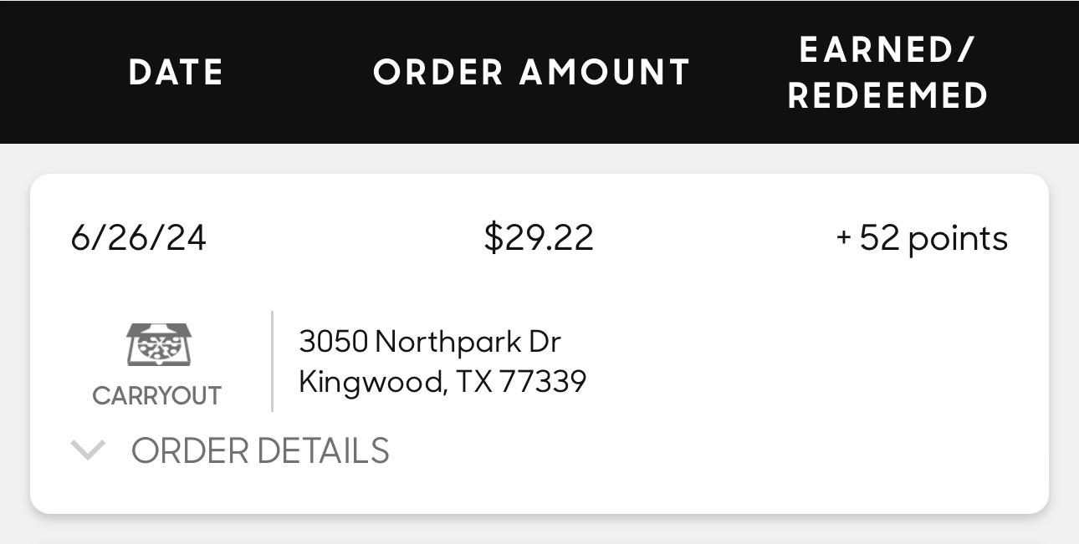Select the ORDER AMOUNT column header

point(532,73)
